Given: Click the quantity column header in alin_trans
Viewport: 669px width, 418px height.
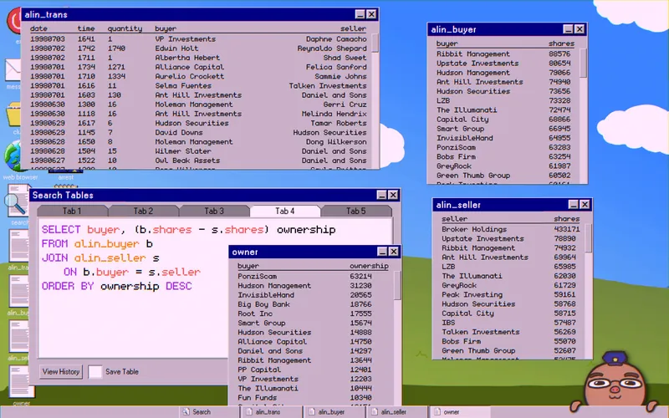Looking at the screenshot, I should click(125, 28).
